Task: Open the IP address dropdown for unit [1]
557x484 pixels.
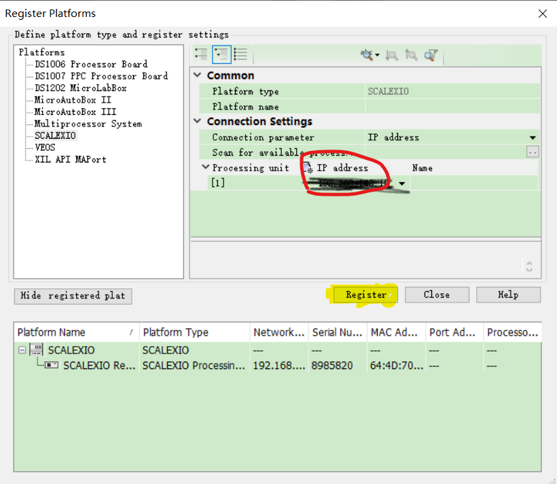Action: (x=401, y=183)
